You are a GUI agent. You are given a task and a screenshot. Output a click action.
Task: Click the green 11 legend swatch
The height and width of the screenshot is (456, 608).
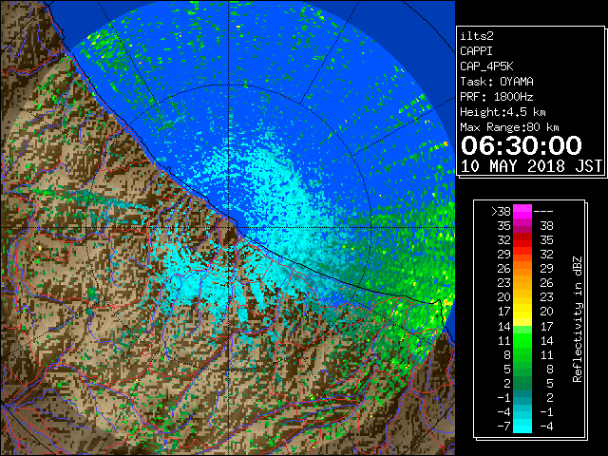click(x=522, y=340)
